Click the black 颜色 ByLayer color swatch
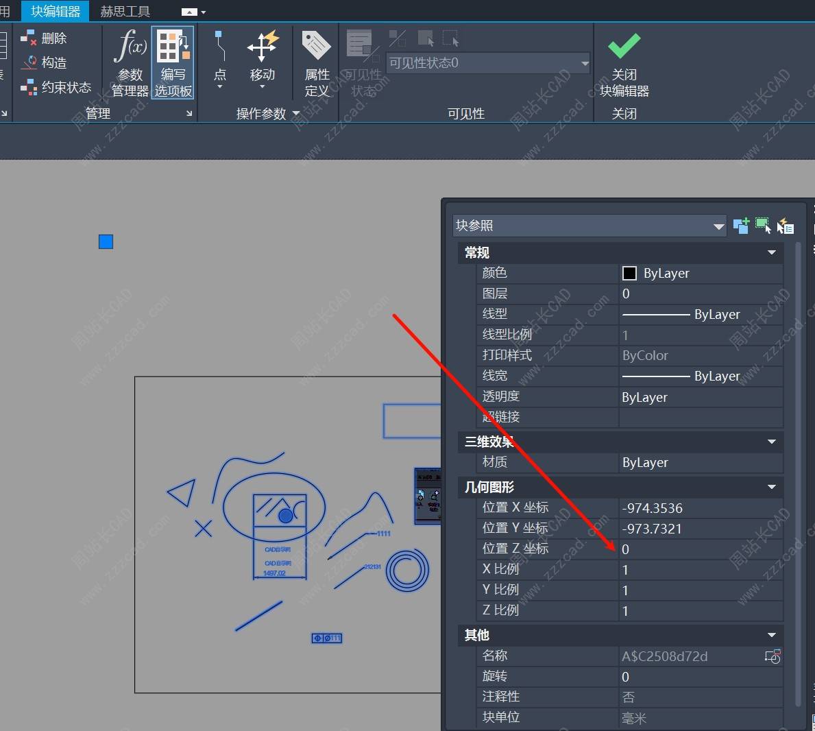 coord(629,274)
